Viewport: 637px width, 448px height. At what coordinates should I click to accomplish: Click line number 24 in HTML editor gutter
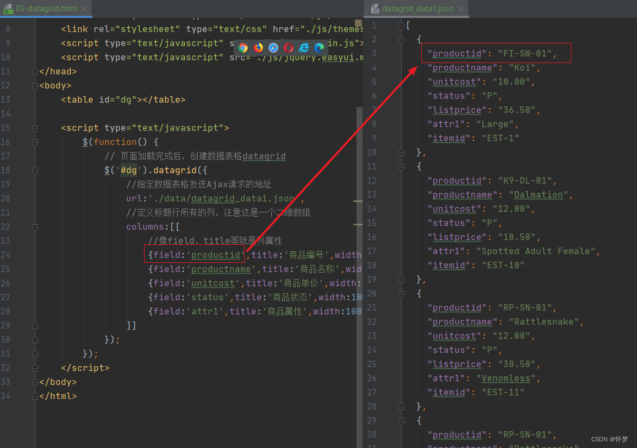tap(5, 255)
